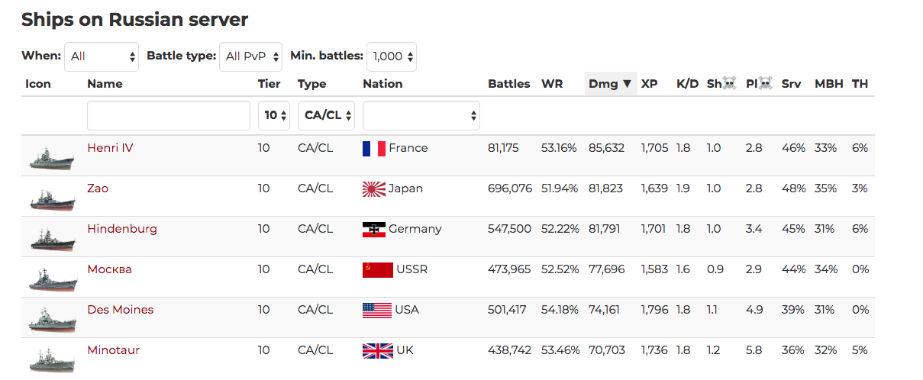Click the Henri IV ship icon
This screenshot has width=923, height=380.
click(x=52, y=157)
